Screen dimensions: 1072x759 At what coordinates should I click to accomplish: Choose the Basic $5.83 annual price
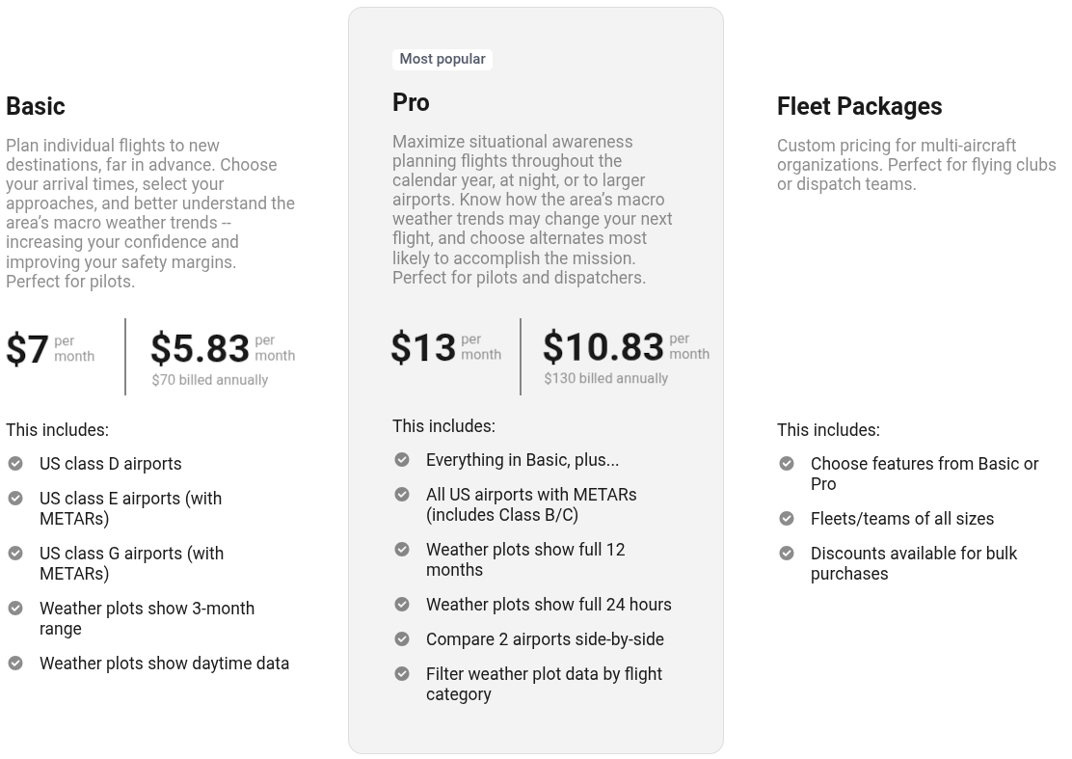[201, 348]
